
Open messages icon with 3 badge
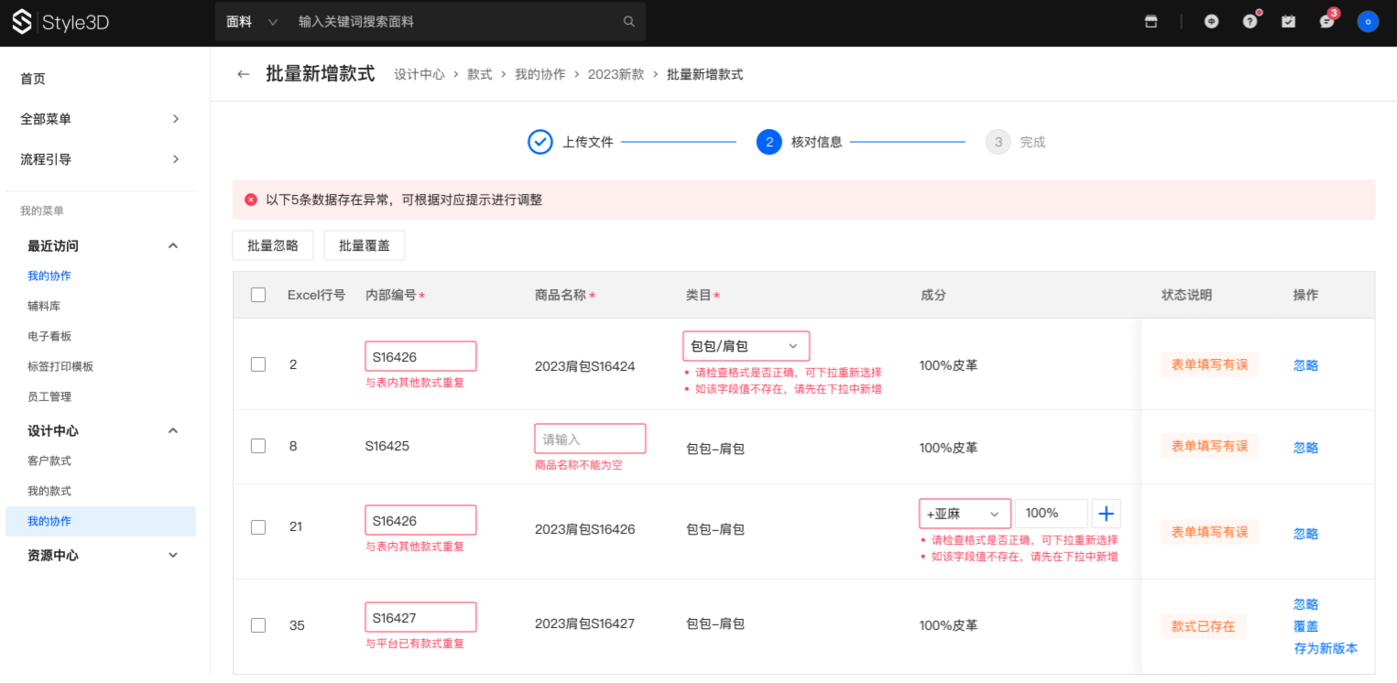1326,22
